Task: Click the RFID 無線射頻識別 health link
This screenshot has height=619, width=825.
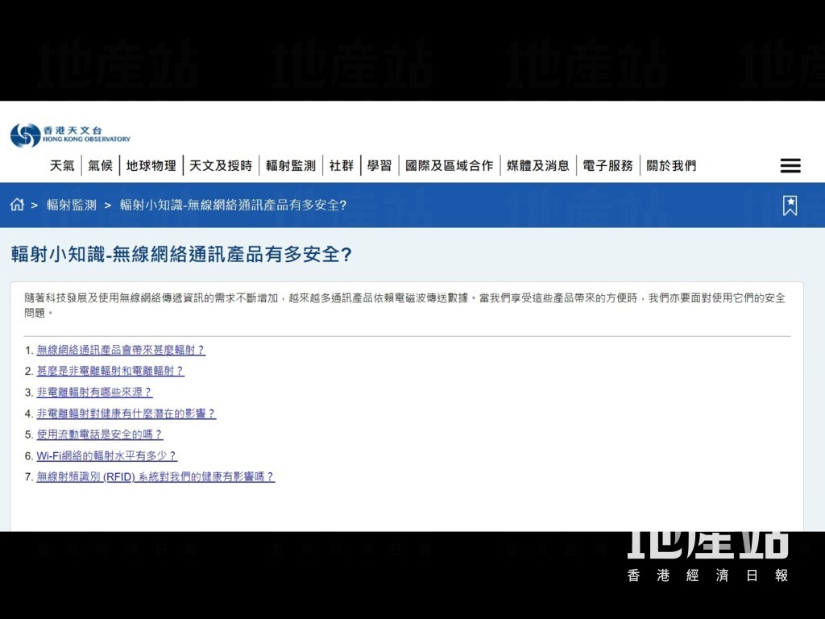Action: click(x=155, y=477)
